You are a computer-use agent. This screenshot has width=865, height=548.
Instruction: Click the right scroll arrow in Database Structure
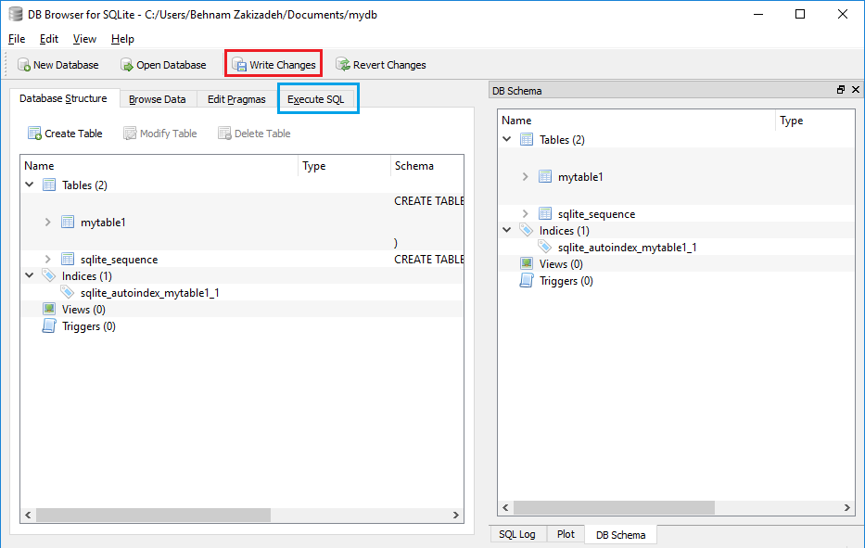click(x=455, y=515)
